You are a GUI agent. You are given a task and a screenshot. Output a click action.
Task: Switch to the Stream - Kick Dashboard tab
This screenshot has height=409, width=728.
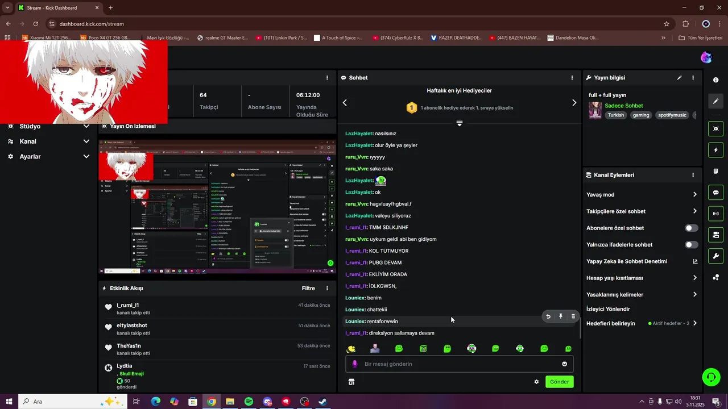59,8
